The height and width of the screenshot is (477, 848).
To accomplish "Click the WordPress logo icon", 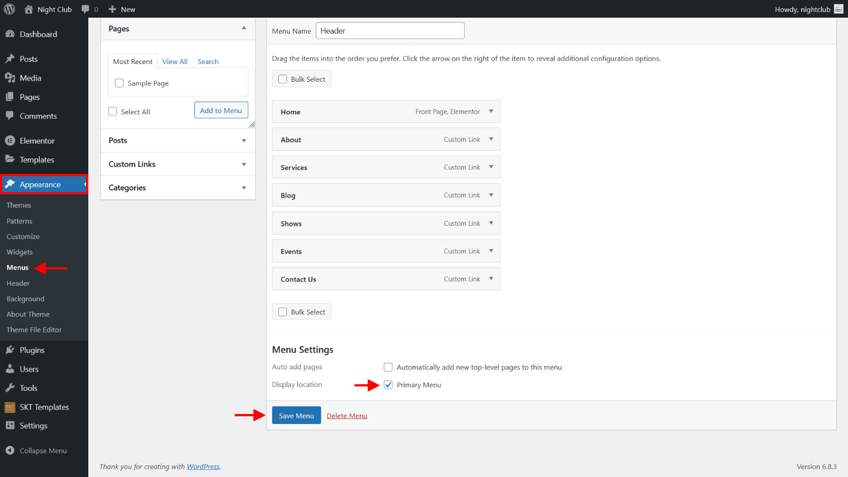I will 9,9.
